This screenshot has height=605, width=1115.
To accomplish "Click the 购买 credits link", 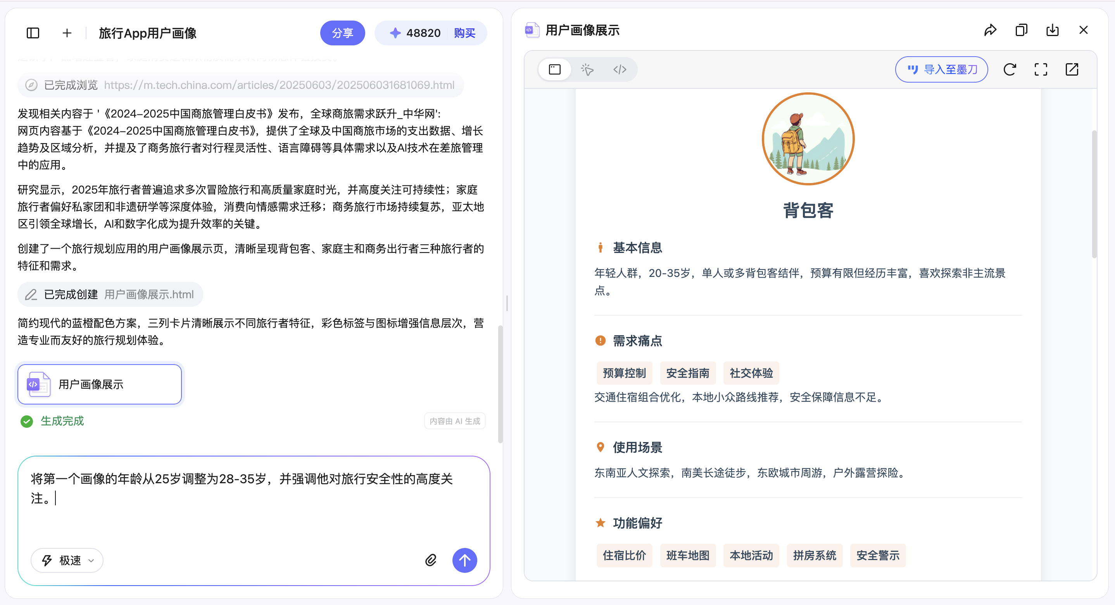I will click(x=464, y=33).
